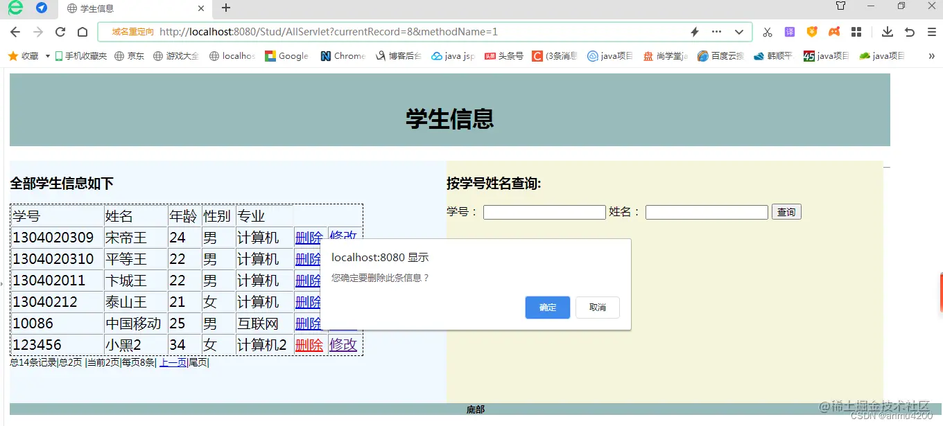Click the game controller extension icon

pos(834,32)
